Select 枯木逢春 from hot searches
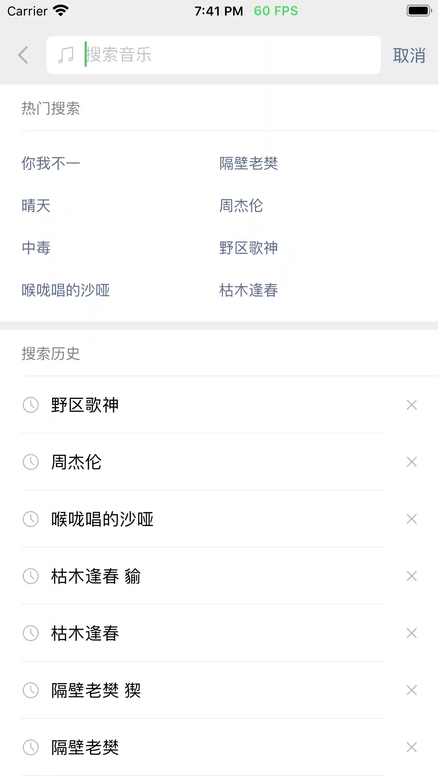The image size is (438, 778). pyautogui.click(x=249, y=290)
